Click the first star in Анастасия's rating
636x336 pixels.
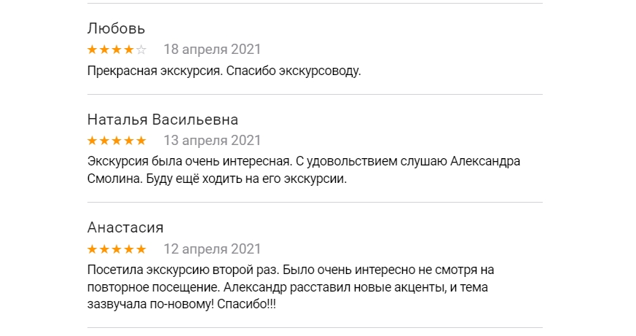click(x=93, y=249)
